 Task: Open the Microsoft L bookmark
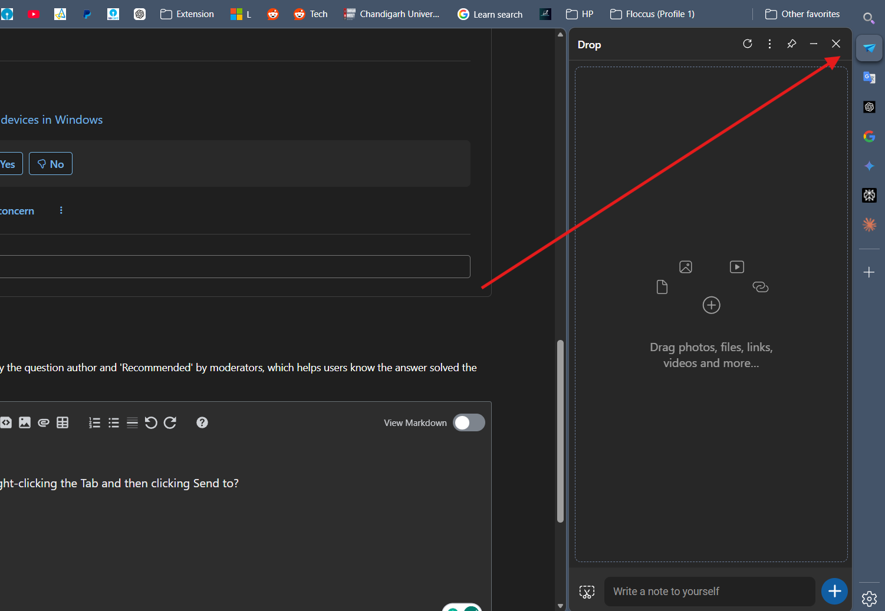241,14
